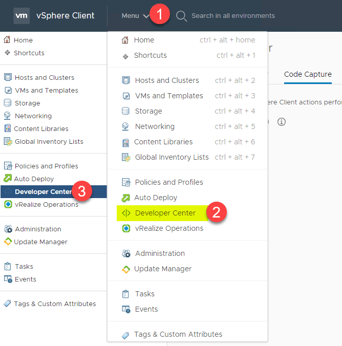Viewport: 342px width, 346px height.
Task: Switch to the Code Capture tab
Action: 308,74
